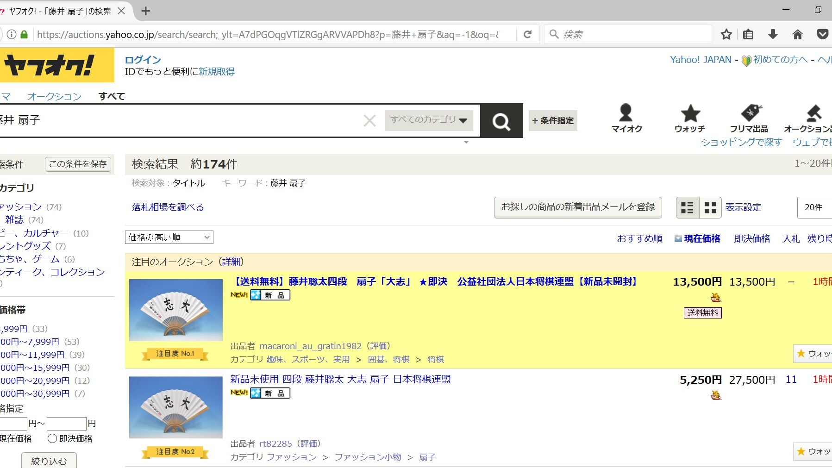Click the browser home icon

click(798, 34)
